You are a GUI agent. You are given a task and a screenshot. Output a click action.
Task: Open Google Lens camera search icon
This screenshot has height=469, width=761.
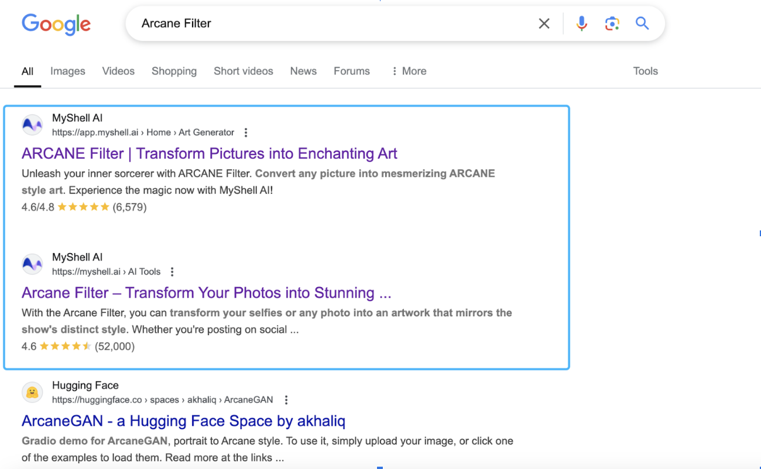point(612,23)
